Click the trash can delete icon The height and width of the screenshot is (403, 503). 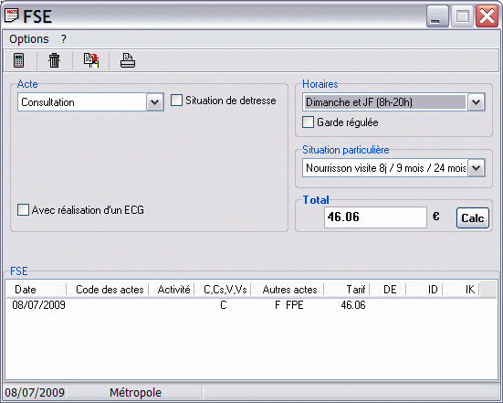coord(54,60)
